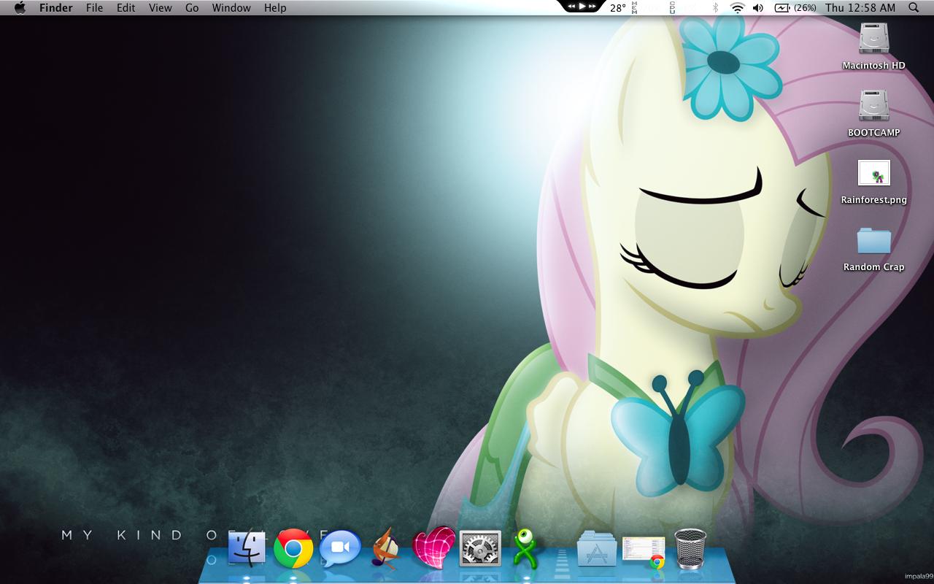This screenshot has width=934, height=584.
Task: Click the Thu 12:58 AM clock
Action: 860,8
